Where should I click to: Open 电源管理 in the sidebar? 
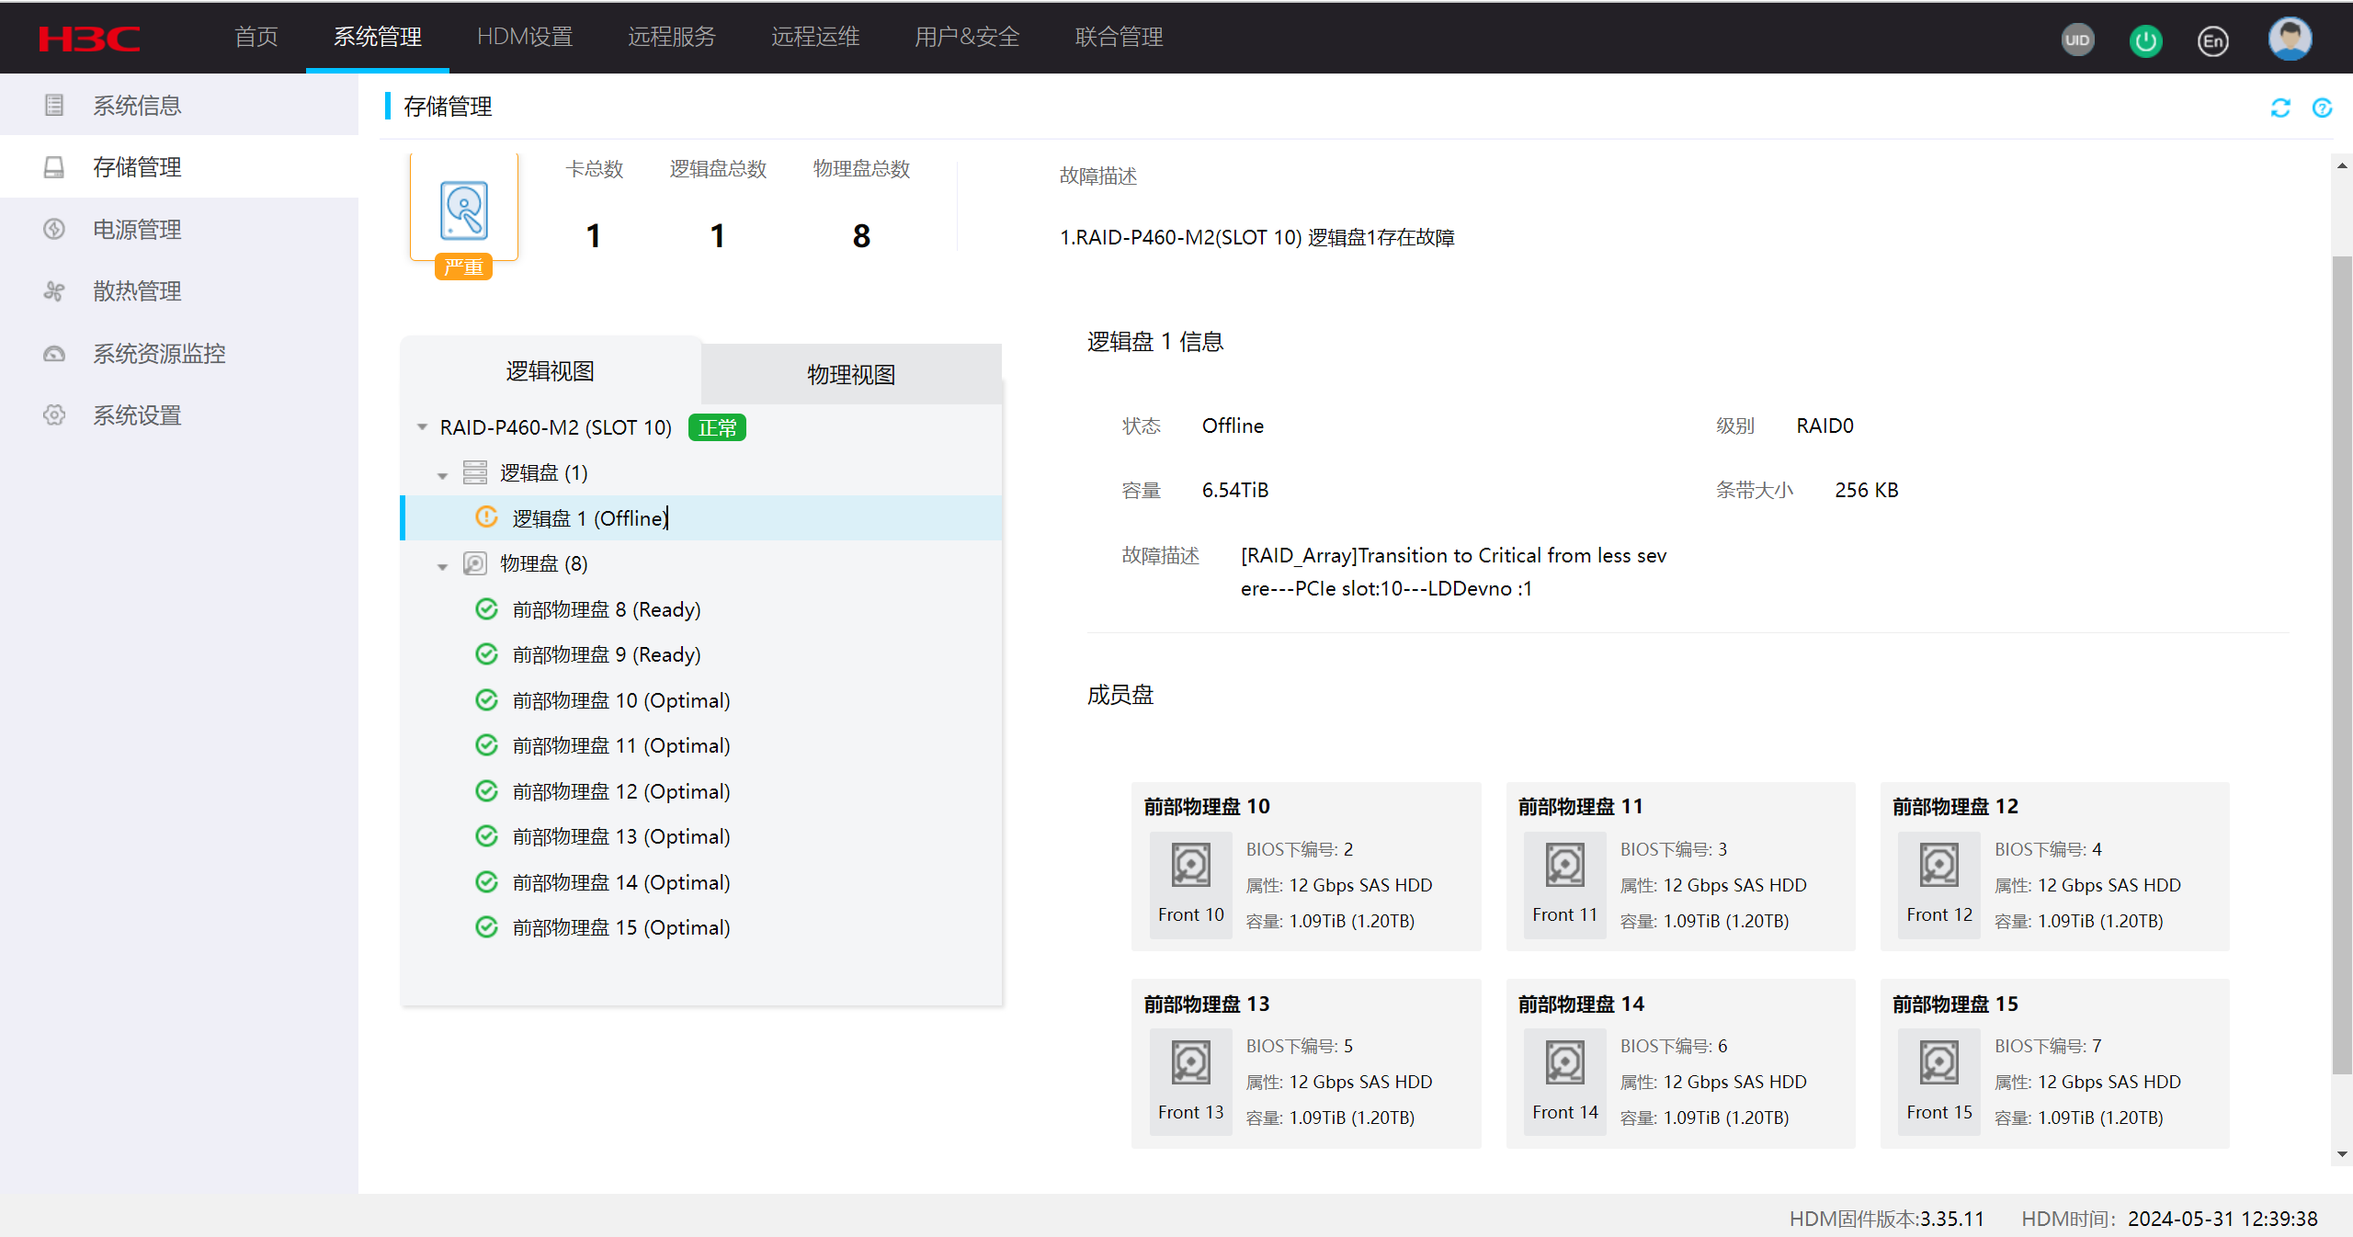click(x=137, y=229)
